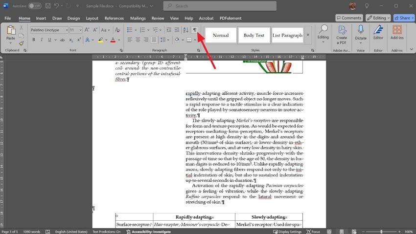Toggle Bold formatting

tap(34, 40)
